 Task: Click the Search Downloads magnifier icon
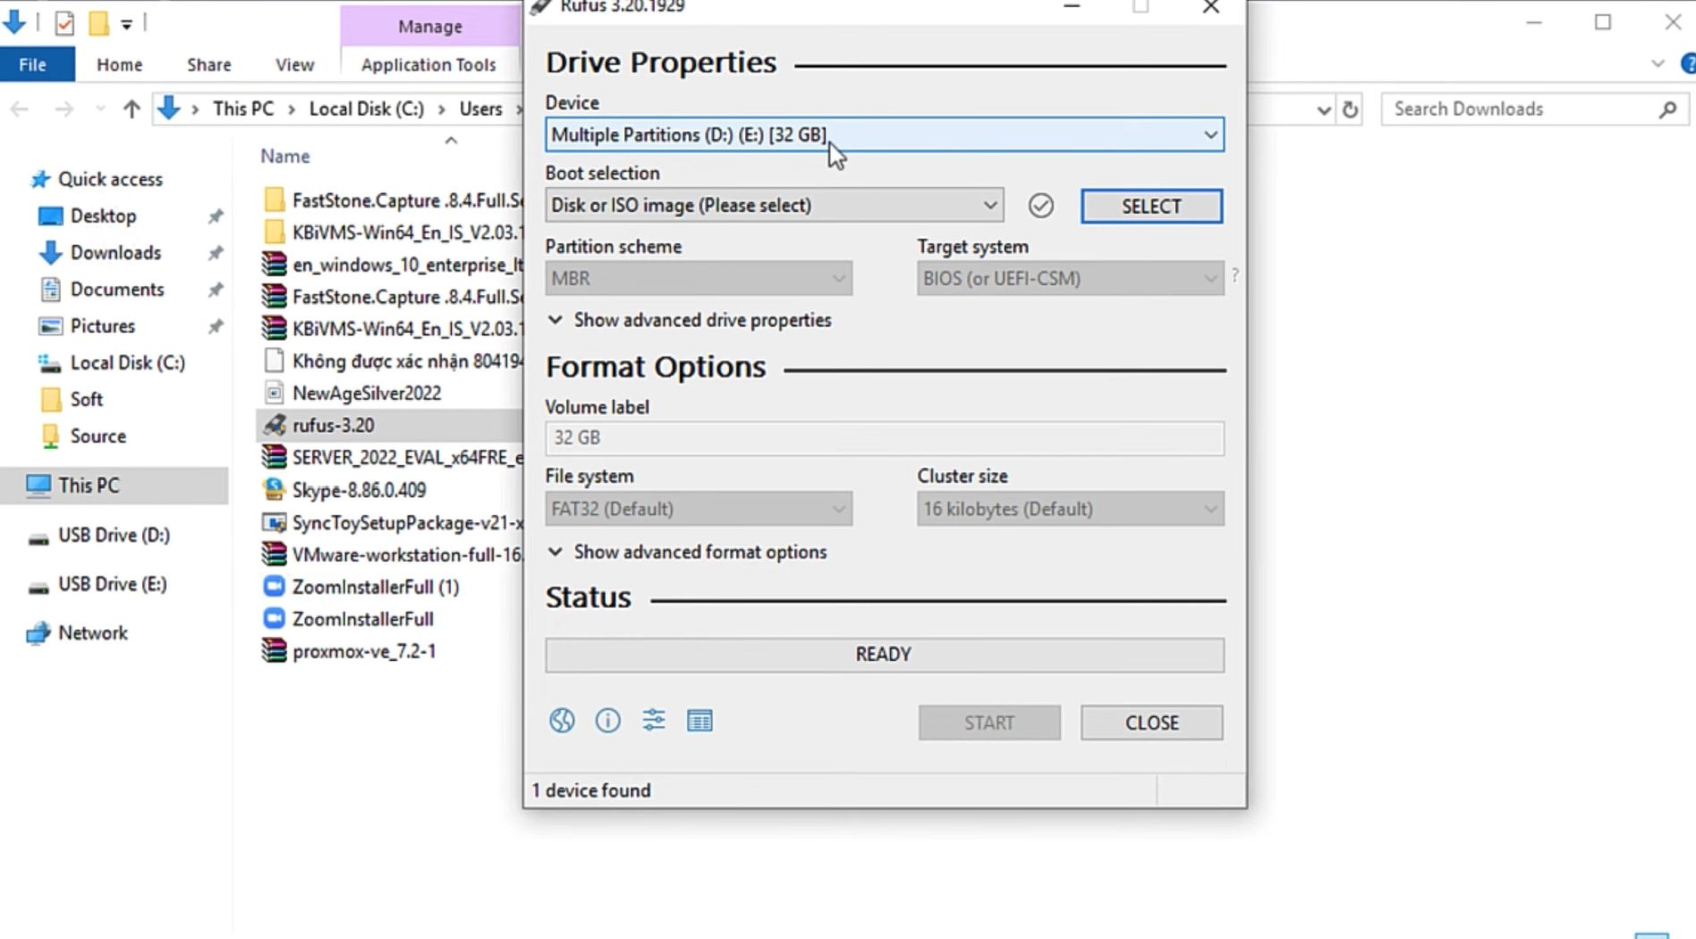(x=1667, y=109)
